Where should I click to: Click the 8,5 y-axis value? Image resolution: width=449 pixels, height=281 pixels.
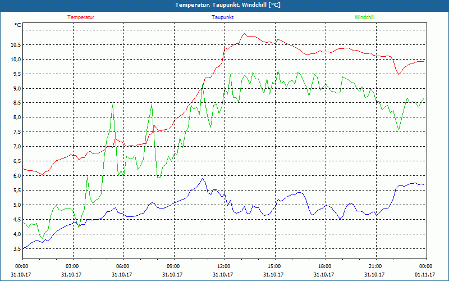17,103
